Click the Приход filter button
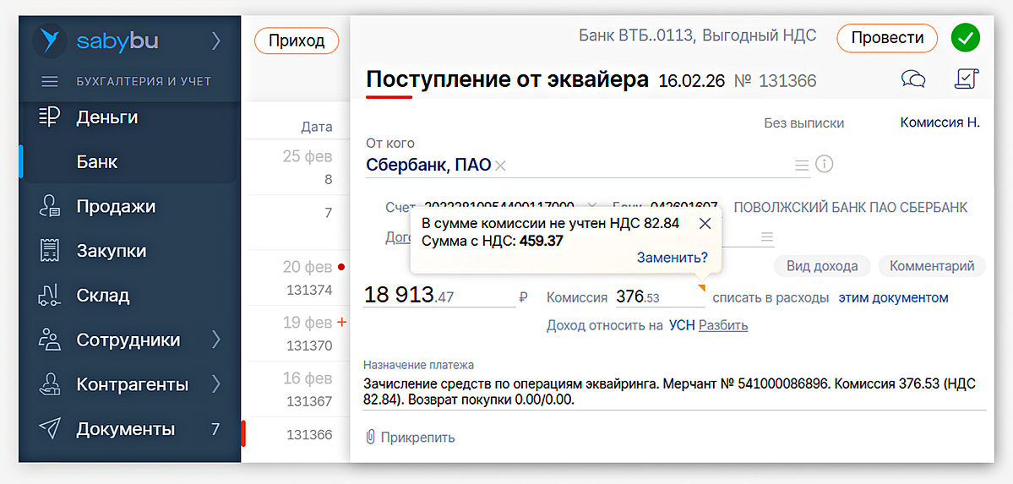The width and height of the screenshot is (1013, 484). point(296,41)
